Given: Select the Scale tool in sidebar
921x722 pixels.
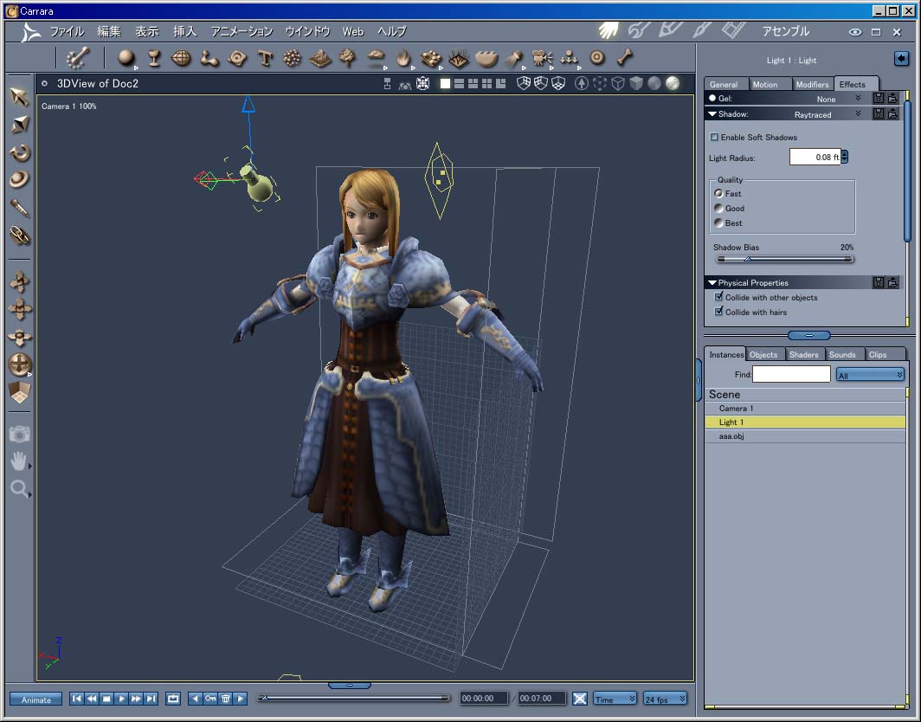Looking at the screenshot, I should click(19, 125).
